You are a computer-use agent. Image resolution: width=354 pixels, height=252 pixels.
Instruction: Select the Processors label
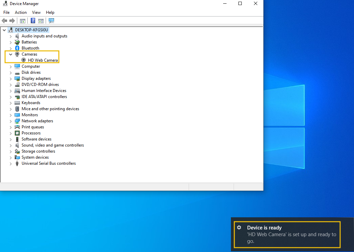31,133
